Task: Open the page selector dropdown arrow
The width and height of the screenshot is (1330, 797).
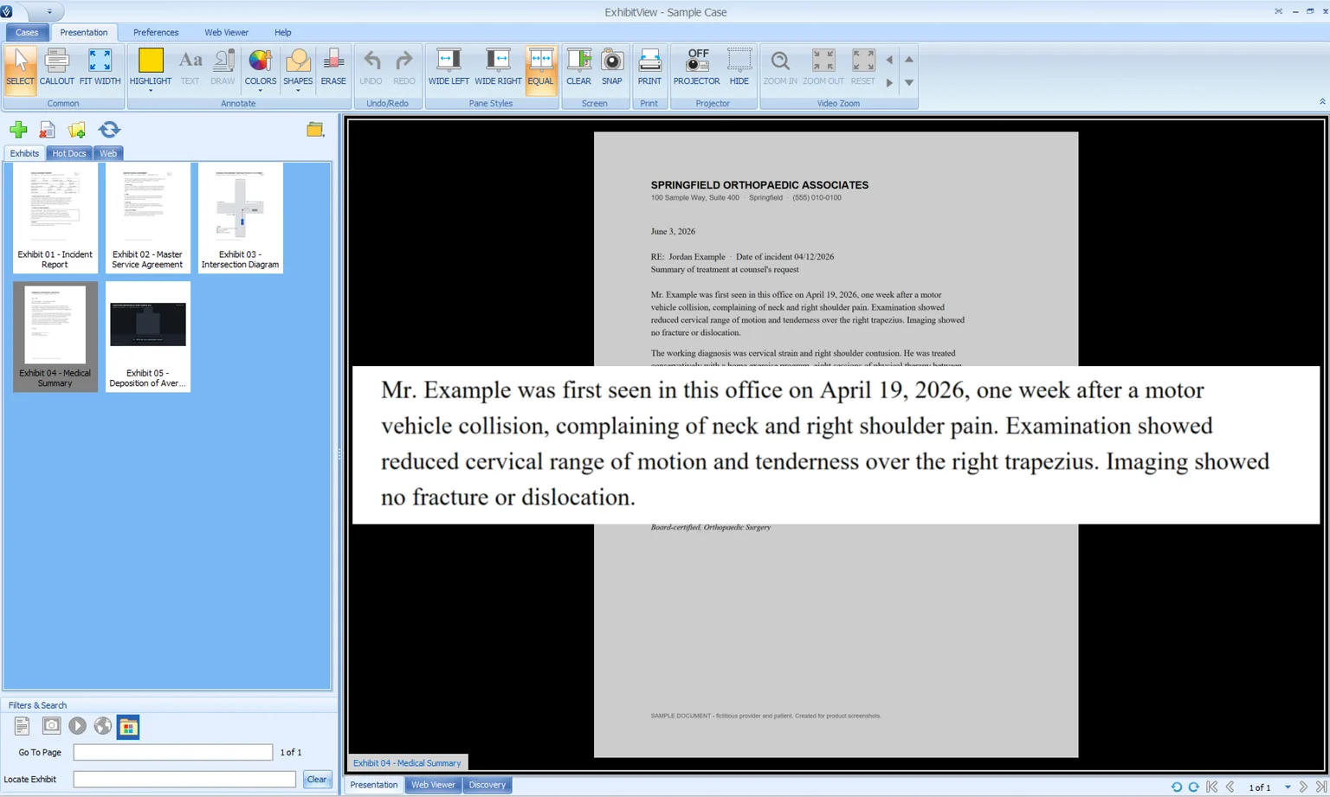Action: pos(1288,787)
